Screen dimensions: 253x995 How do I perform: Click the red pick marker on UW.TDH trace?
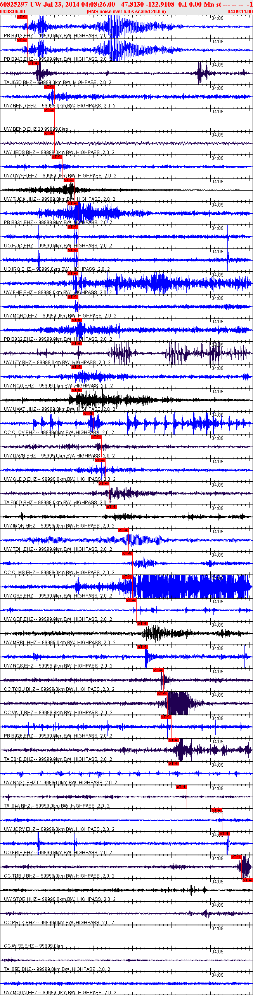tap(123, 530)
